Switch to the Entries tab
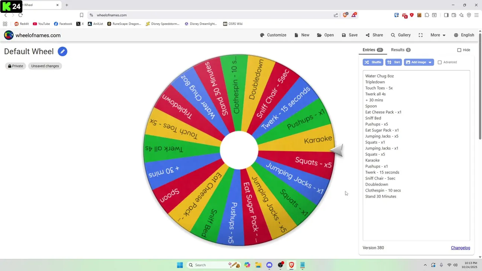 coord(372,50)
